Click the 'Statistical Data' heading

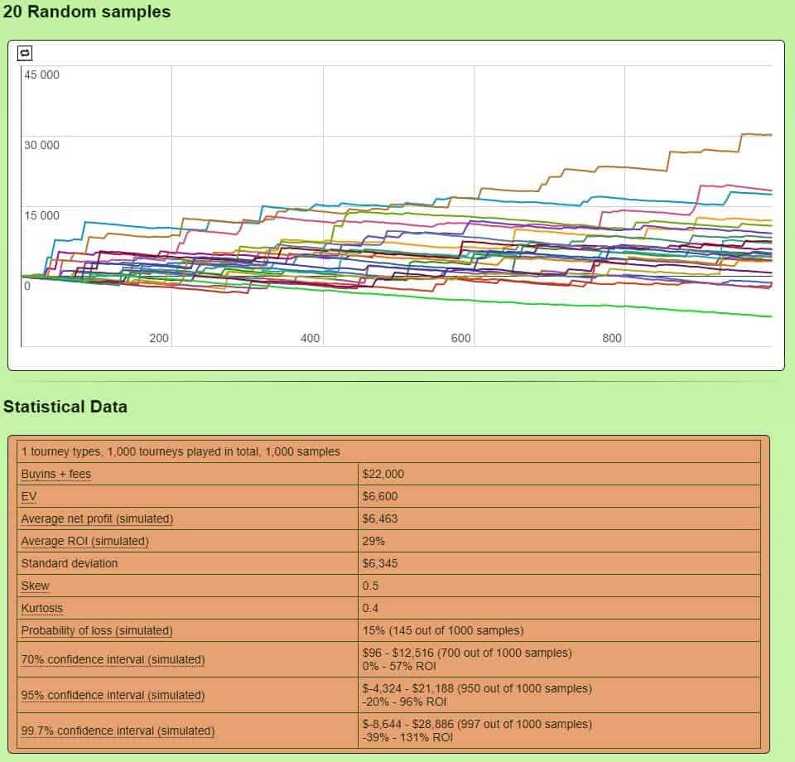[x=65, y=407]
